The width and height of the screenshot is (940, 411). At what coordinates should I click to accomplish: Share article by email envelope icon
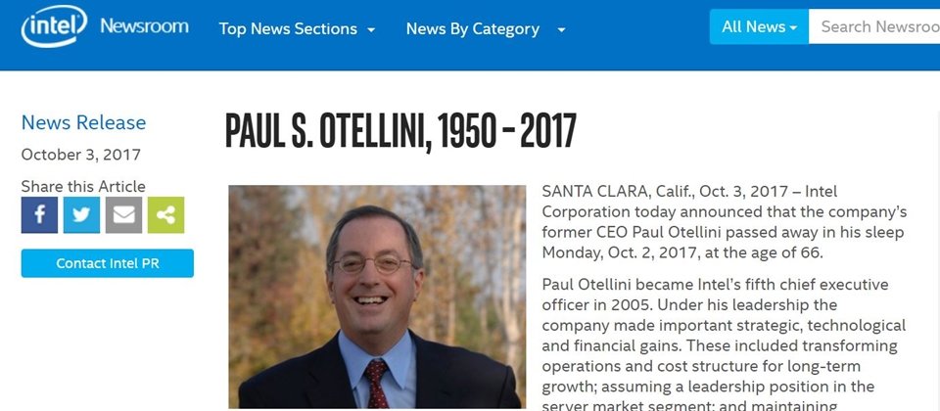point(123,215)
